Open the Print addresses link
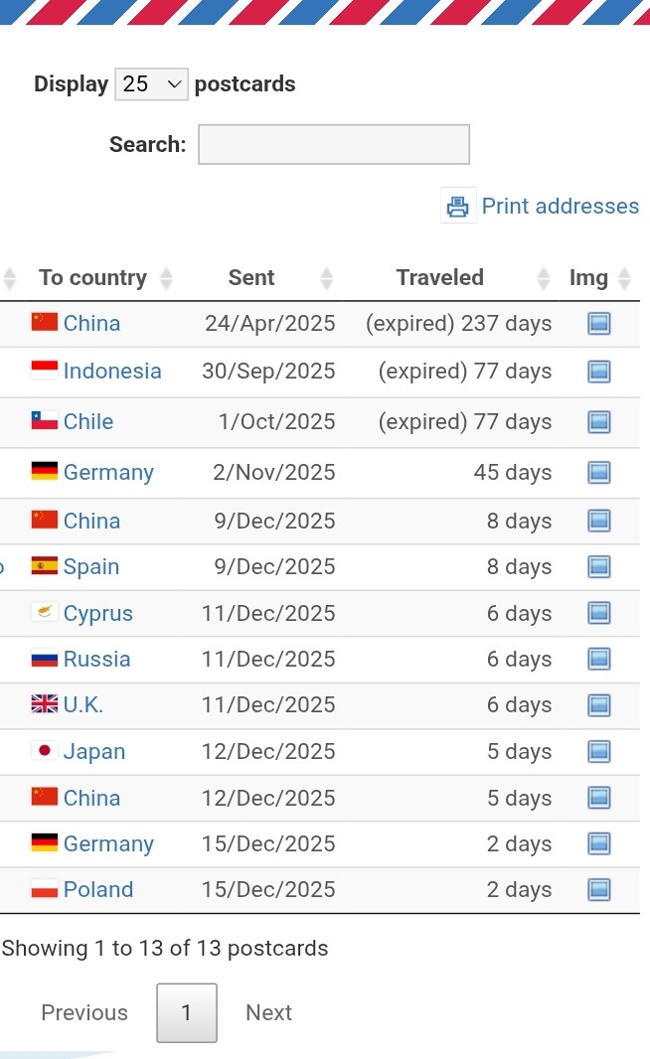 coord(560,207)
